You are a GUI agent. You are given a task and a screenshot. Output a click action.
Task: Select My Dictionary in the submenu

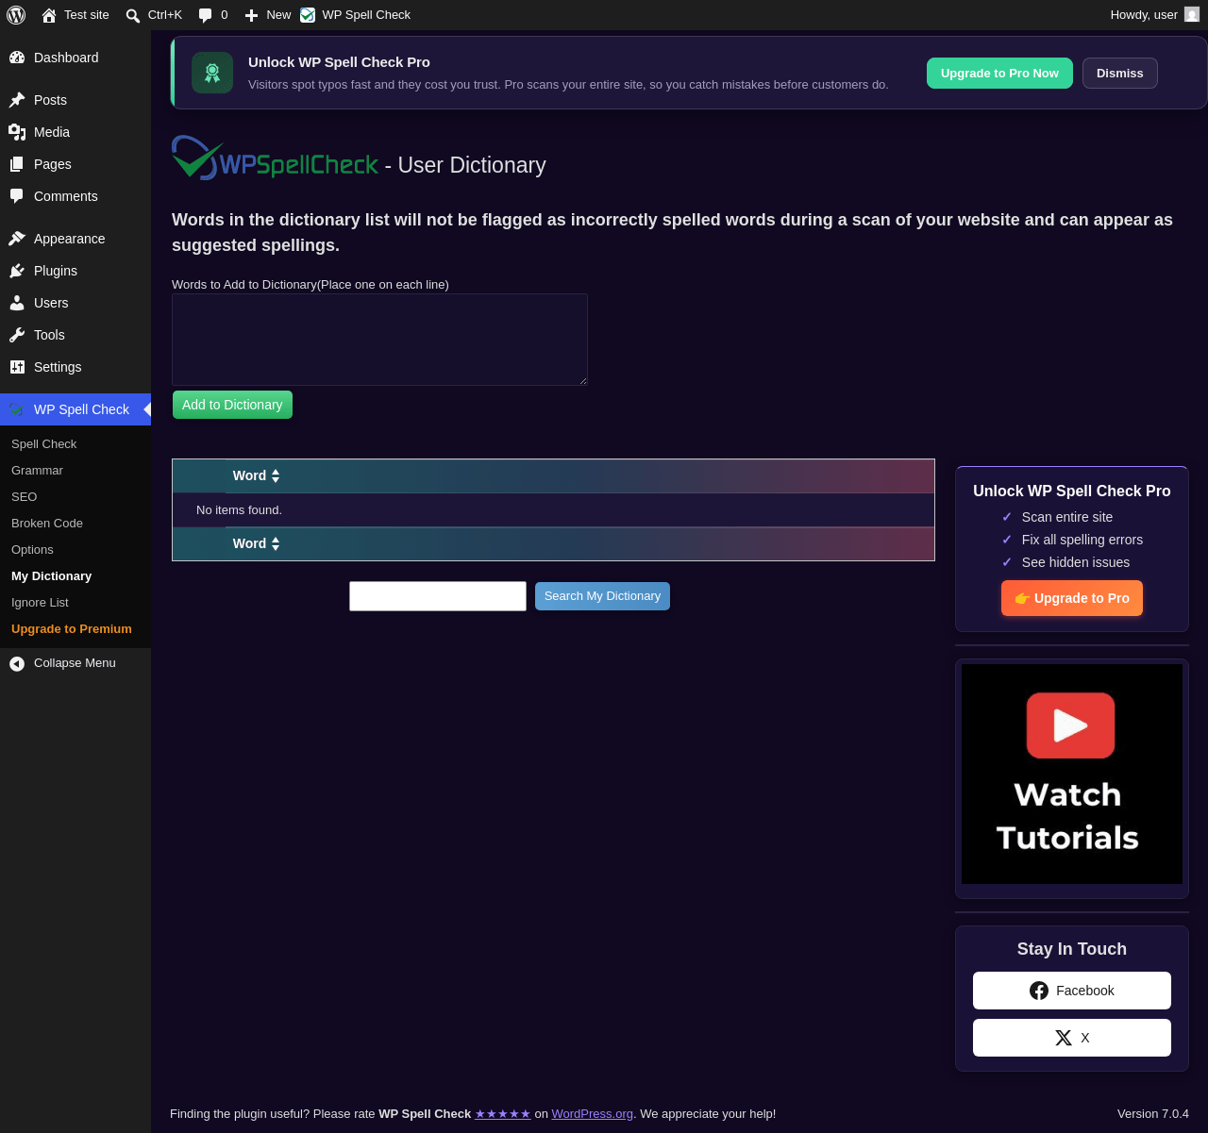click(51, 576)
